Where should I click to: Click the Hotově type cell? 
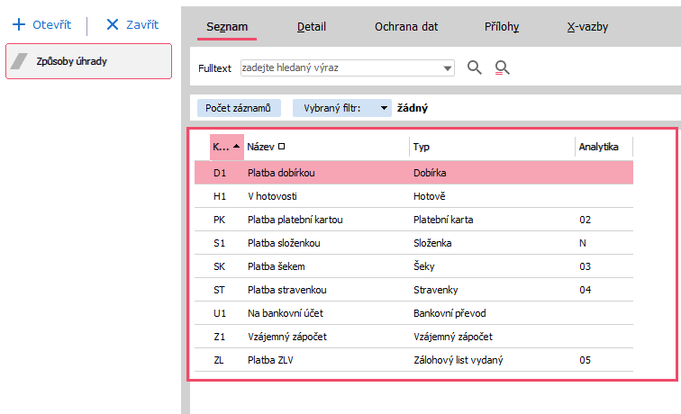[429, 196]
